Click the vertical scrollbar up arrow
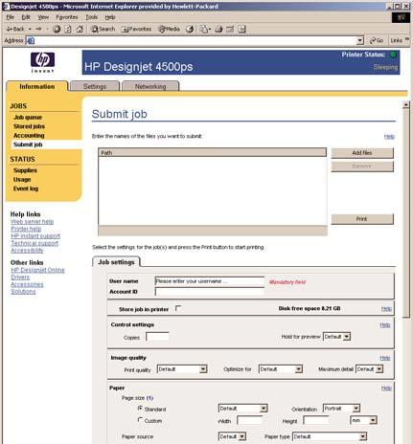The height and width of the screenshot is (444, 413). click(x=406, y=104)
